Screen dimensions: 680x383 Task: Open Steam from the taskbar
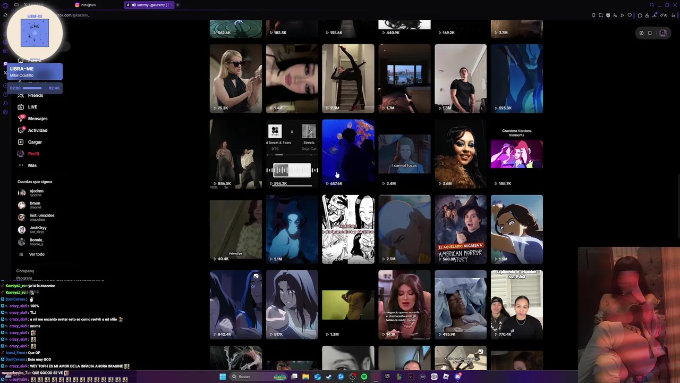tap(329, 377)
